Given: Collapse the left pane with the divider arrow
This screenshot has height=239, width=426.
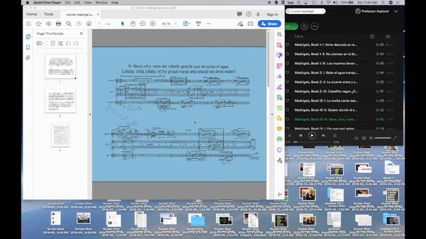Looking at the screenshot, I should point(91,114).
